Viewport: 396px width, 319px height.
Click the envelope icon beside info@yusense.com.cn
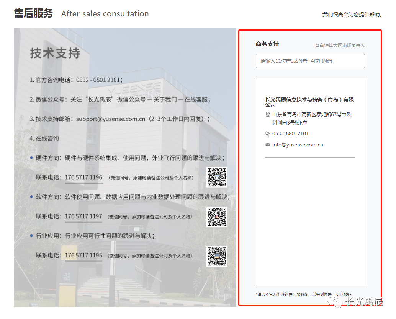tap(268, 145)
